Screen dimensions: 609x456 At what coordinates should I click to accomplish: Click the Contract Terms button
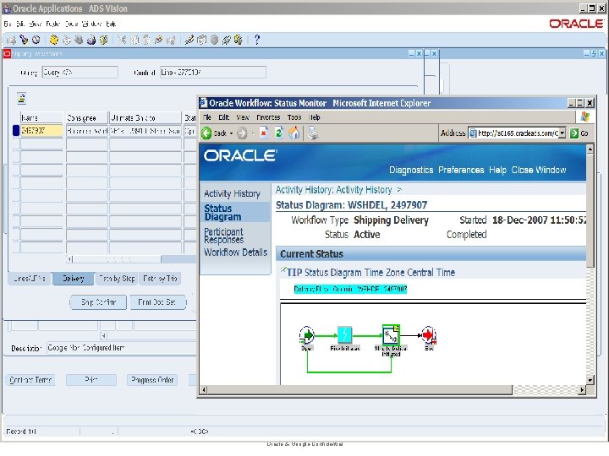tap(30, 380)
